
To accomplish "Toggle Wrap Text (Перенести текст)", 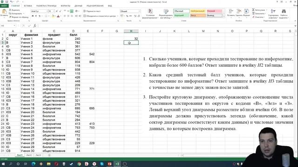I will point(92,11).
